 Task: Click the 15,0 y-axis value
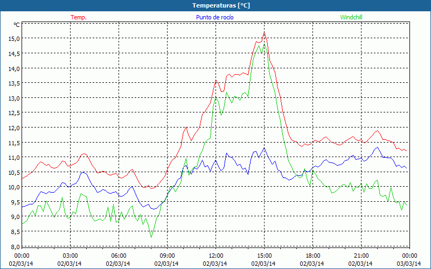click(14, 39)
